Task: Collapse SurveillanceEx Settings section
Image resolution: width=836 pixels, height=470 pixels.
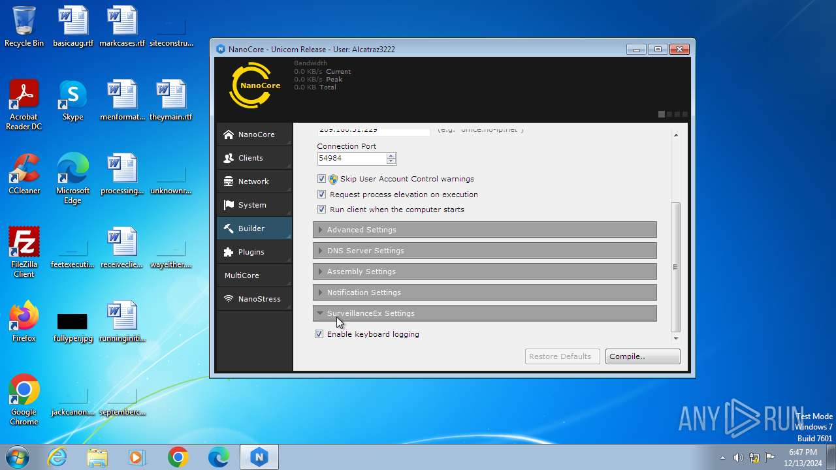Action: coord(485,313)
